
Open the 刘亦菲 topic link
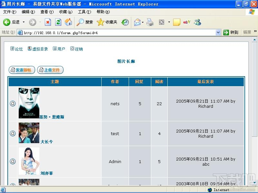coord(47,173)
